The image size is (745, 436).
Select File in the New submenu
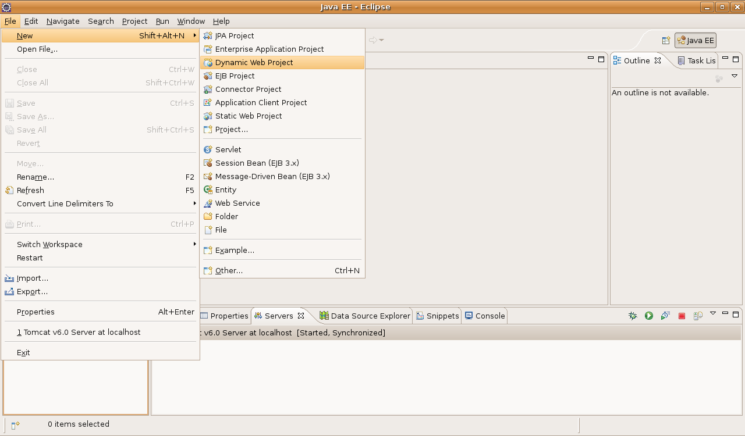(x=282, y=230)
